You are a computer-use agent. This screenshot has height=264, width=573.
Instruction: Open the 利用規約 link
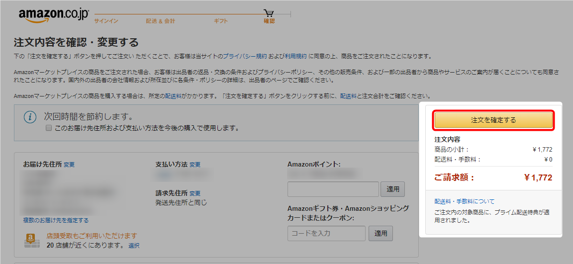[x=295, y=56]
